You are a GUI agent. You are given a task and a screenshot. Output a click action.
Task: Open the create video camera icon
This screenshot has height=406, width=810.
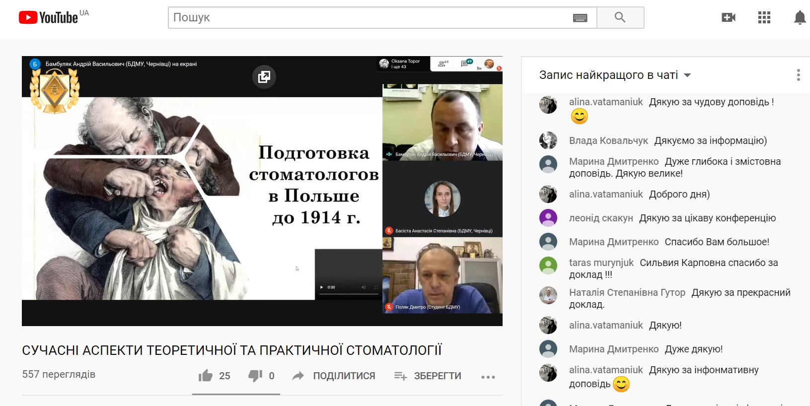click(729, 17)
